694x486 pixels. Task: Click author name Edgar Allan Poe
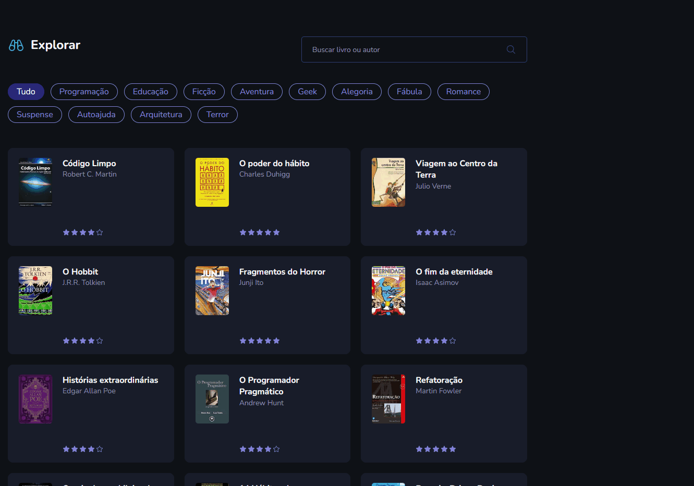pos(89,391)
